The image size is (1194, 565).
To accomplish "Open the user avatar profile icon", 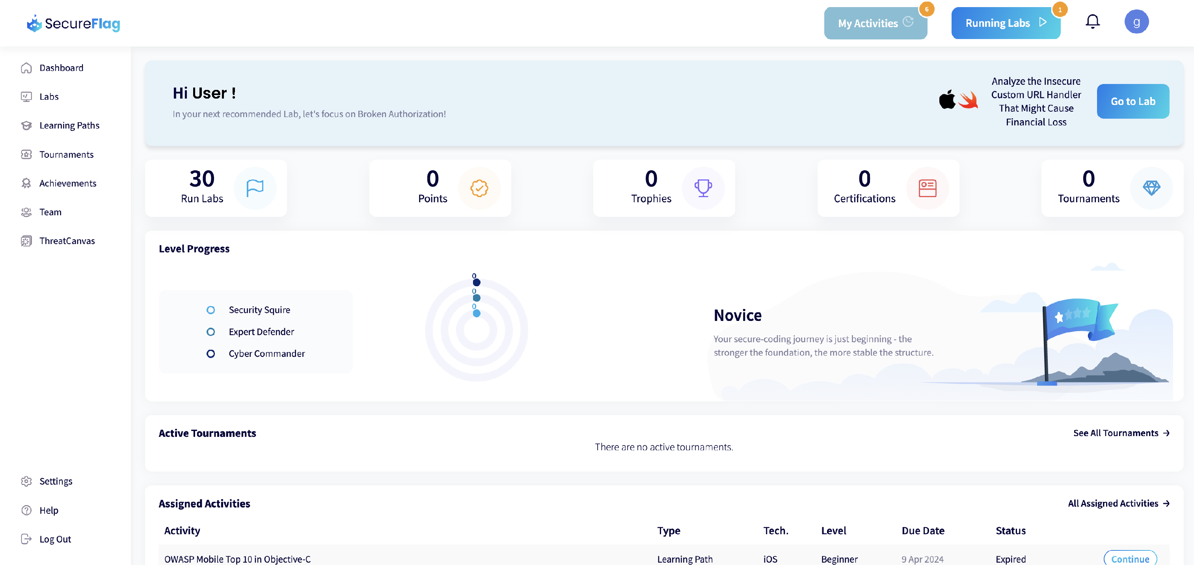I will [1136, 21].
